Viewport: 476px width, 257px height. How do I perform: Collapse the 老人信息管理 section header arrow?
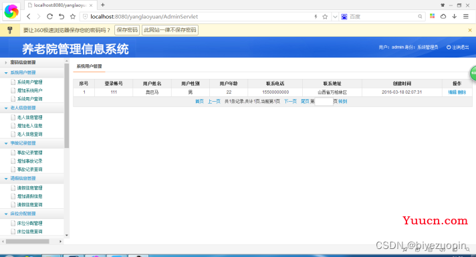[6, 108]
